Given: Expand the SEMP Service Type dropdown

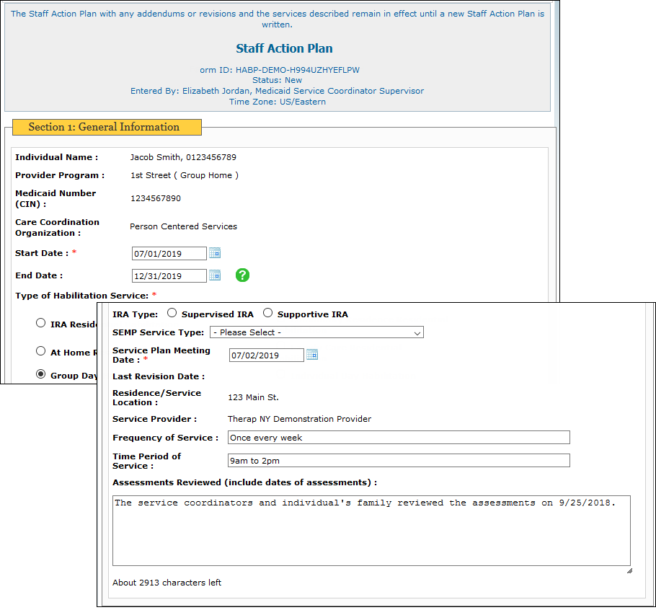Looking at the screenshot, I should coord(316,332).
